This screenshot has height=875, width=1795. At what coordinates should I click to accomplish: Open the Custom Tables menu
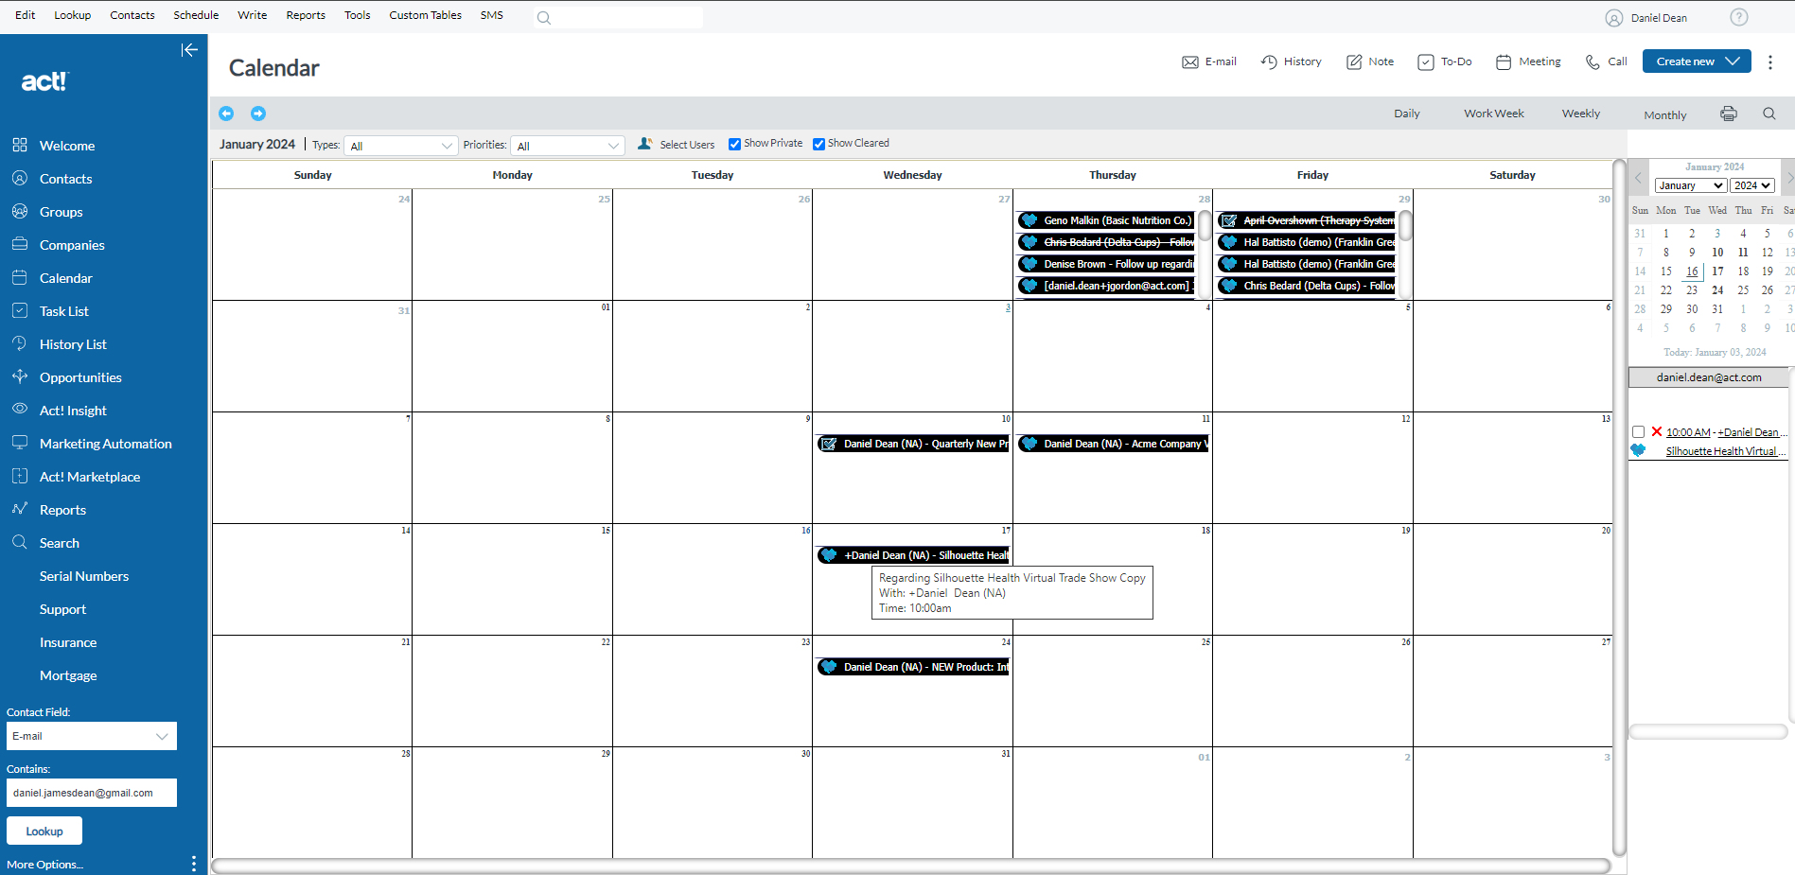coord(425,15)
